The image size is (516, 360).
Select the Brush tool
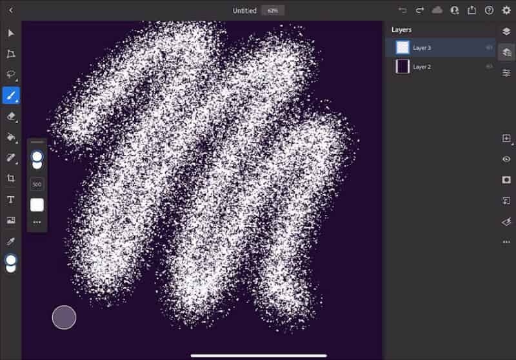(x=11, y=95)
